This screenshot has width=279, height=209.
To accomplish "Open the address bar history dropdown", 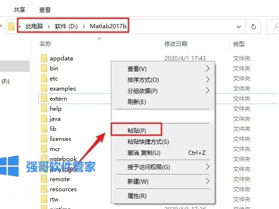I will 239,27.
